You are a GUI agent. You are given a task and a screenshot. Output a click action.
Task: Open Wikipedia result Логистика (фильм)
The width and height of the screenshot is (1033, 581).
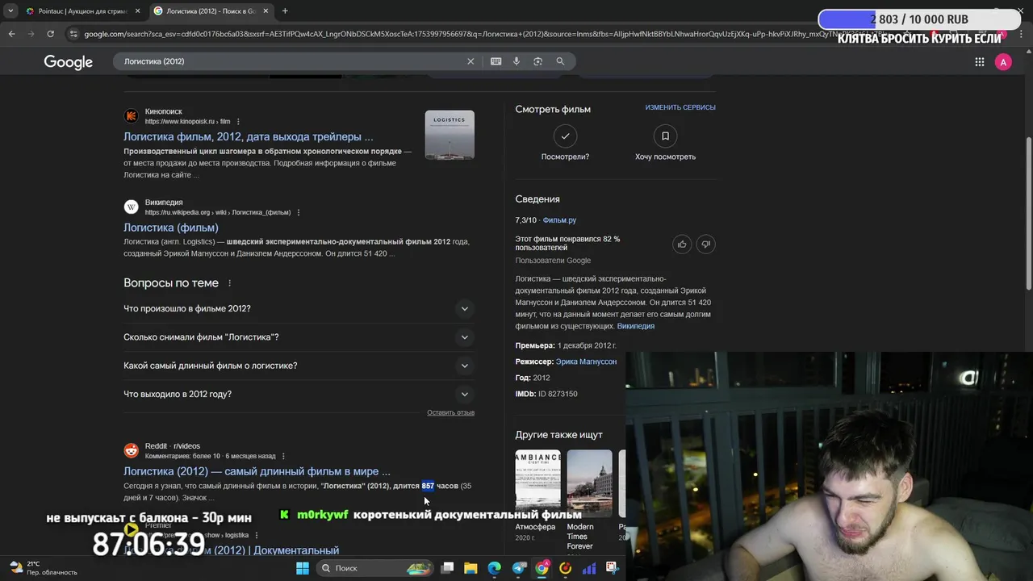pos(171,228)
